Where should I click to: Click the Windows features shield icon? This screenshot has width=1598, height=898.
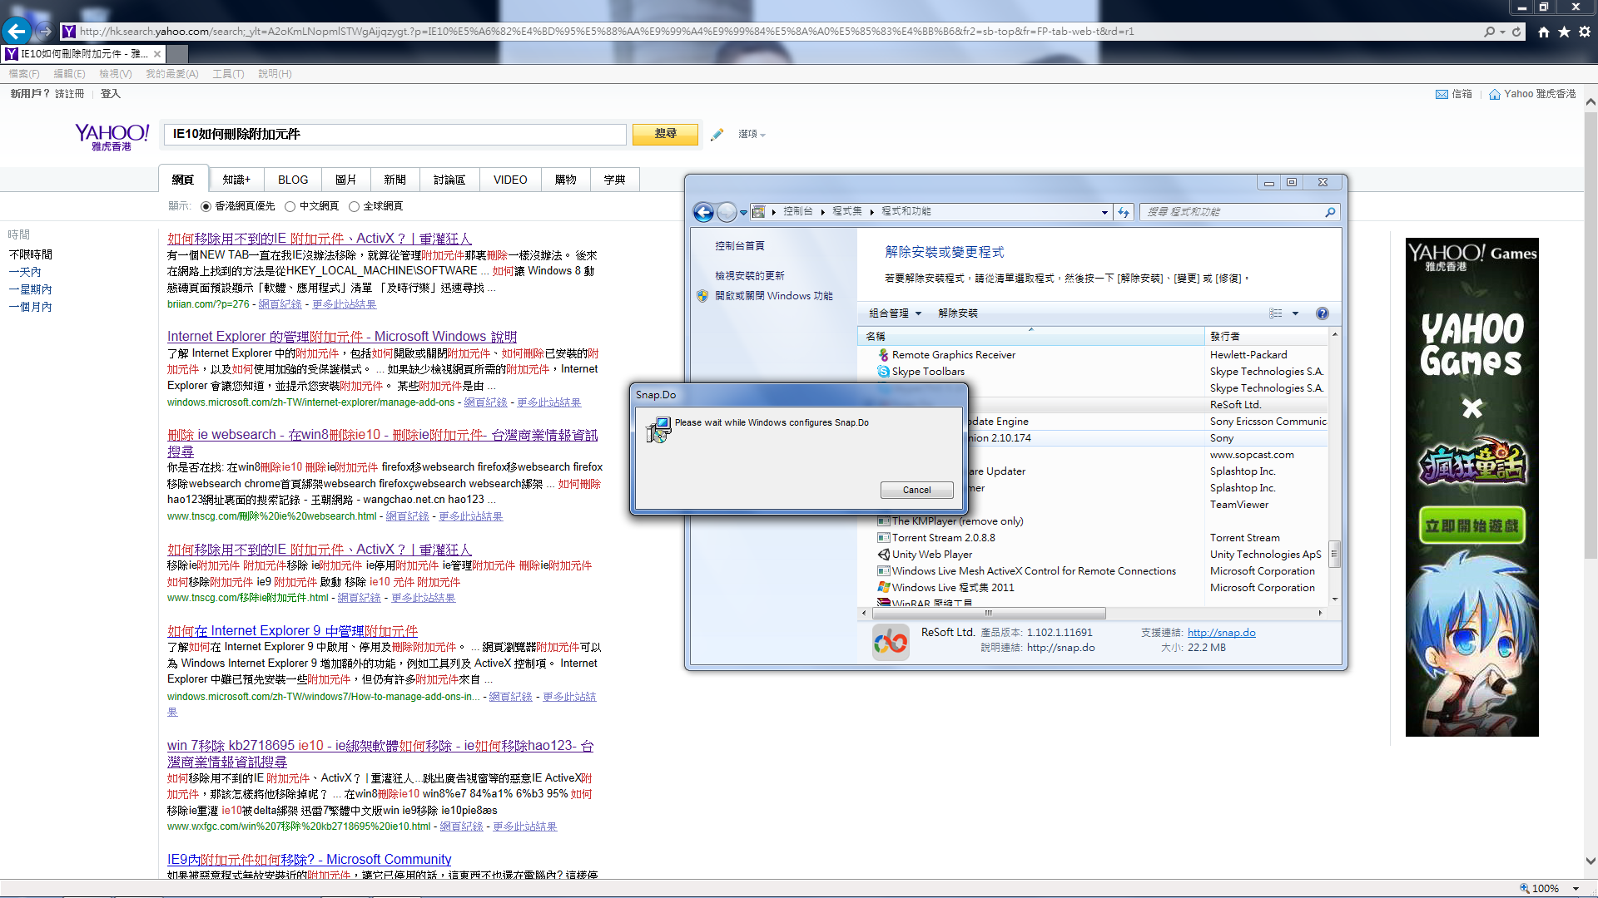coord(702,296)
